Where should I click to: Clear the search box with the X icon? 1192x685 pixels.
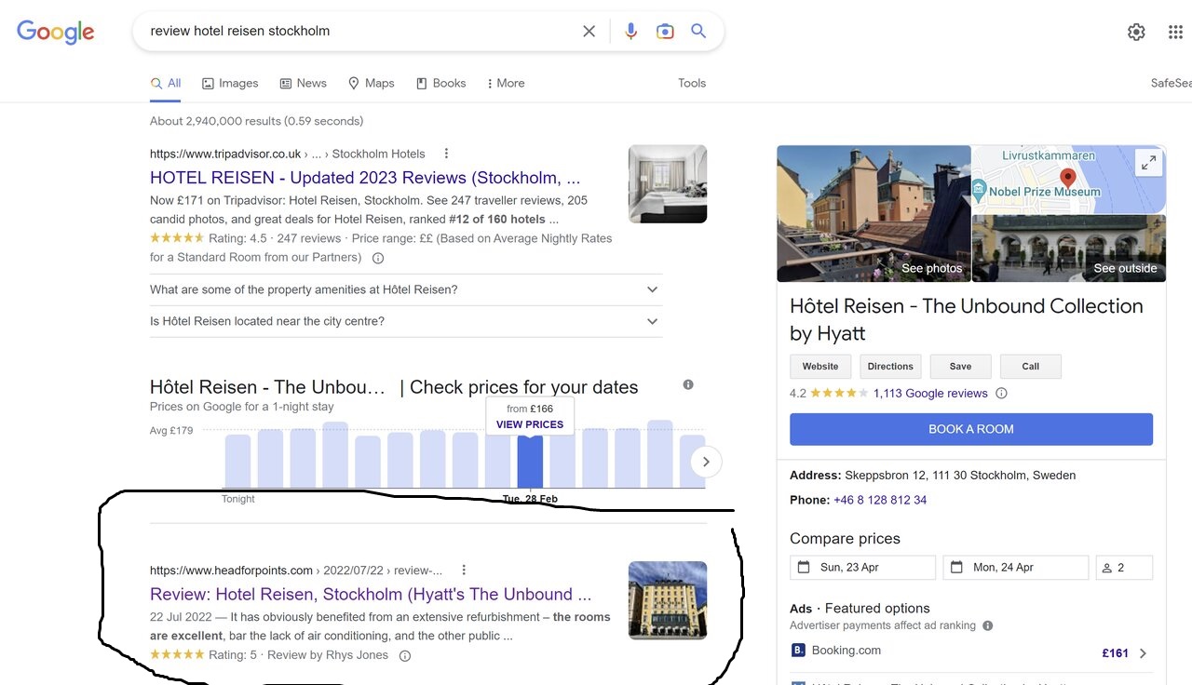(x=589, y=32)
